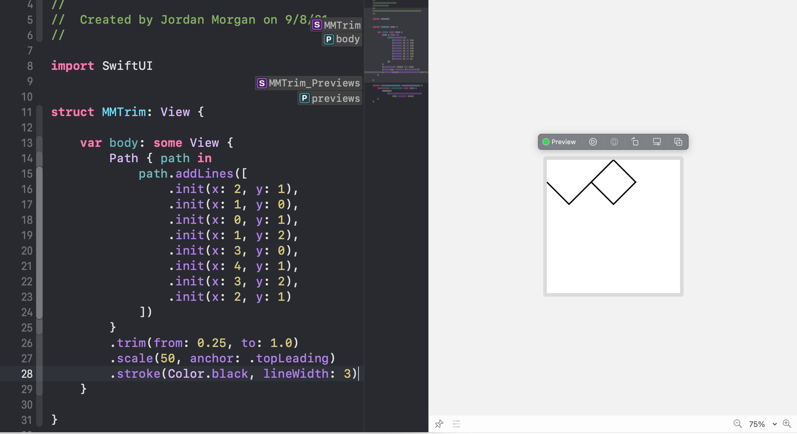The image size is (797, 434).
Task: Start the Live Preview play button
Action: point(593,142)
